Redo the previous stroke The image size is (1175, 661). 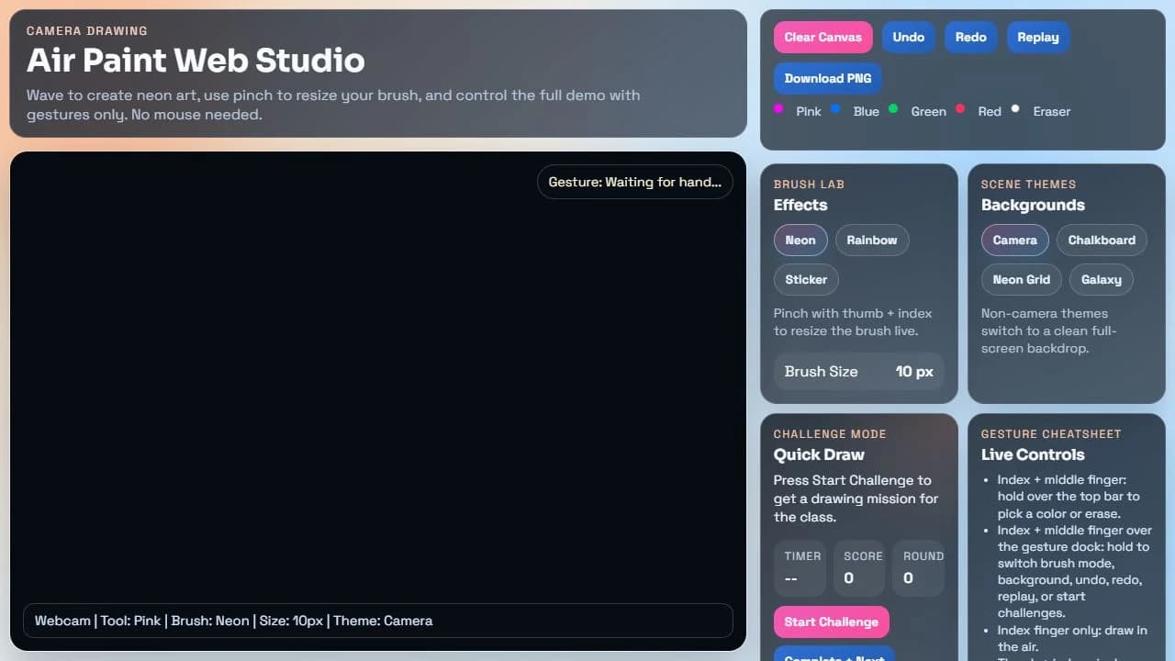pyautogui.click(x=970, y=38)
